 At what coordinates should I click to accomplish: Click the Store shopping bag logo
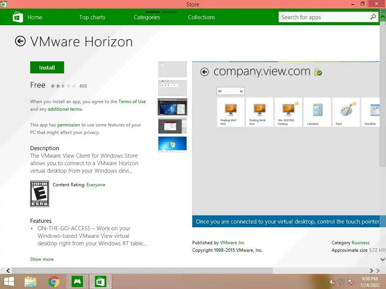coord(18,17)
